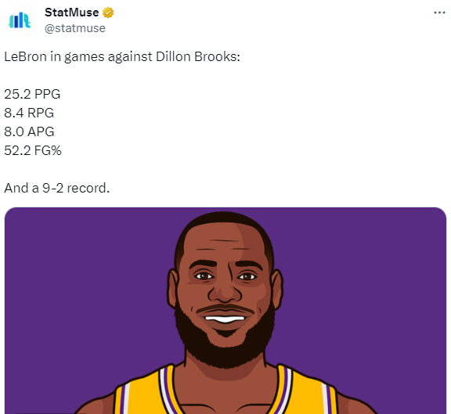Select the tweet's first line about Dillon Brooks
451x414 pixels.
pyautogui.click(x=122, y=56)
